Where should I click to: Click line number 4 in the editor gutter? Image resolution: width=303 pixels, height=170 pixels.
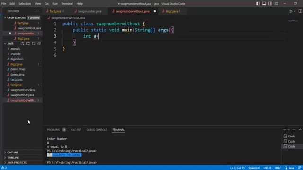(55, 42)
